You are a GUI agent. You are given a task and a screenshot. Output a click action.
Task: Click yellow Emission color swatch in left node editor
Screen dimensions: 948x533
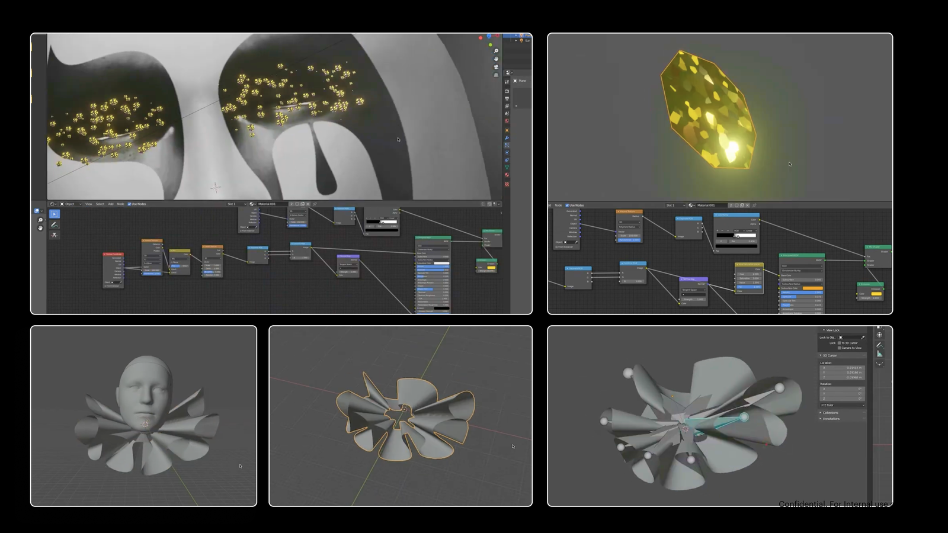click(x=491, y=268)
